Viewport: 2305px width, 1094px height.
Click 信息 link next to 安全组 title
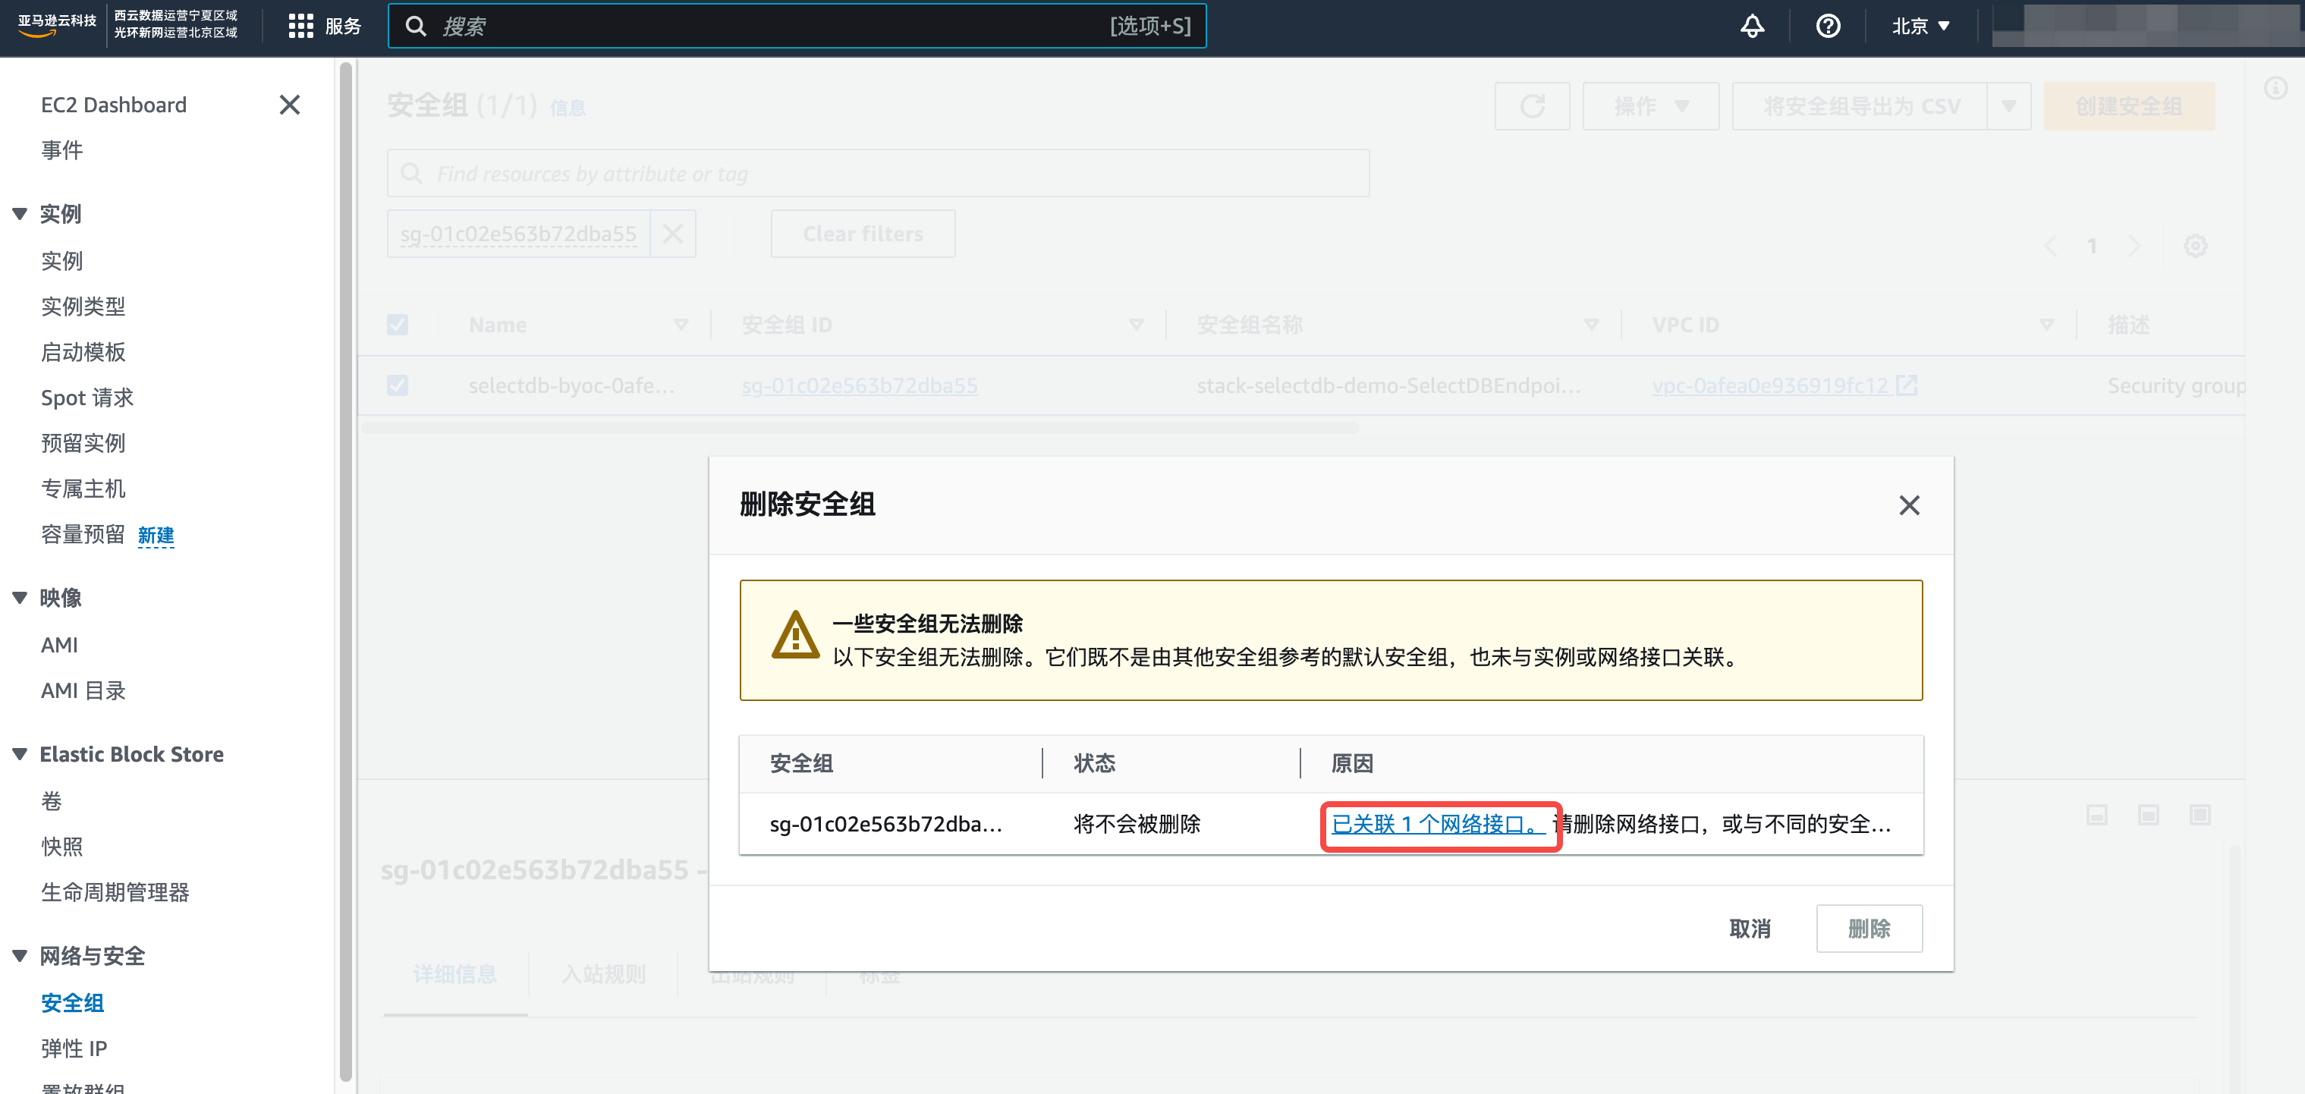pyautogui.click(x=568, y=108)
